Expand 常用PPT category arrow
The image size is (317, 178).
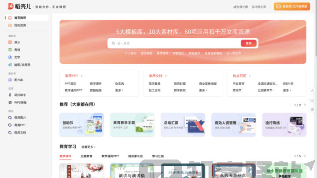point(82,76)
